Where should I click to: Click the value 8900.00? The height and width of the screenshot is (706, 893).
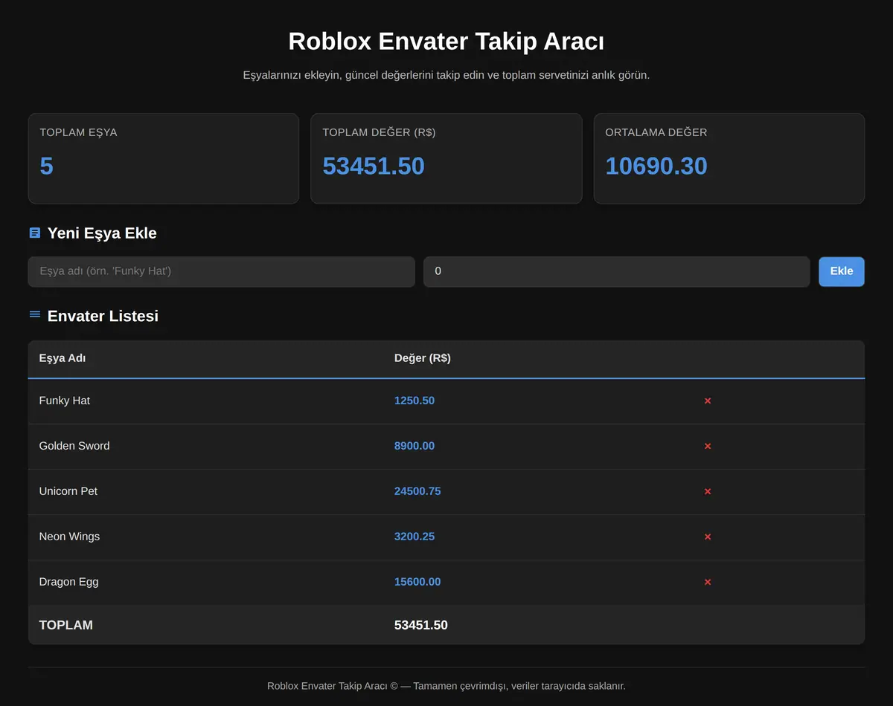click(x=415, y=446)
